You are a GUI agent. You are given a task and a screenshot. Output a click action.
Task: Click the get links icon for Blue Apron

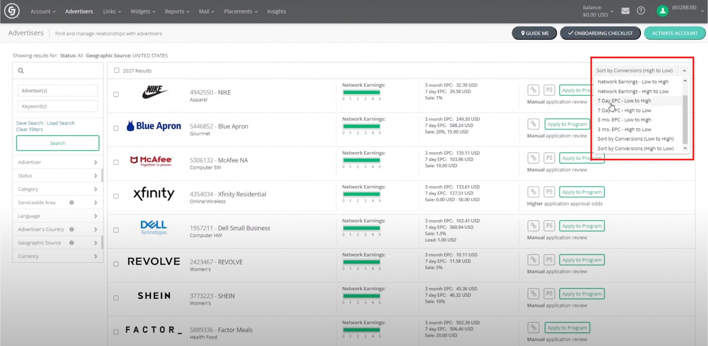[533, 124]
